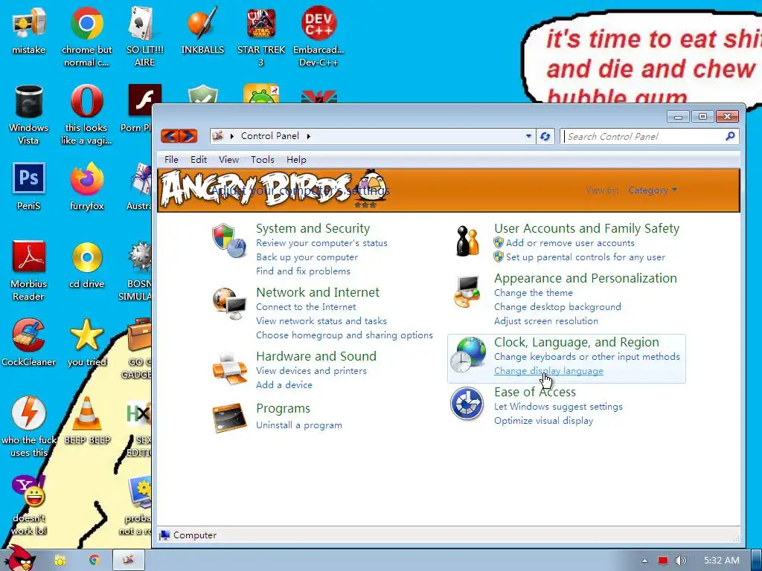This screenshot has height=571, width=762.
Task: Open the 'cd drive' desktop icon
Action: [86, 265]
